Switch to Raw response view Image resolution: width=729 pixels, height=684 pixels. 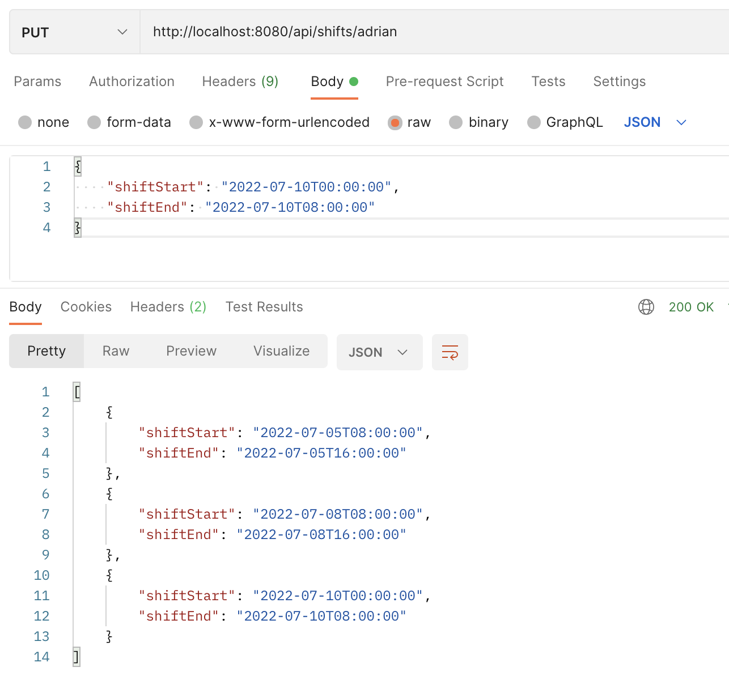(x=116, y=351)
